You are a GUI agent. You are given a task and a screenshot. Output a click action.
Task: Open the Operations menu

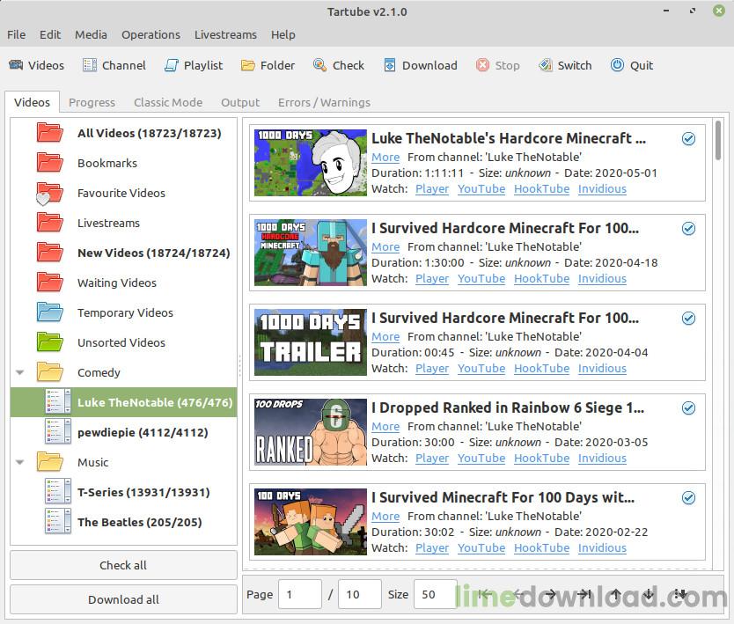(x=150, y=34)
